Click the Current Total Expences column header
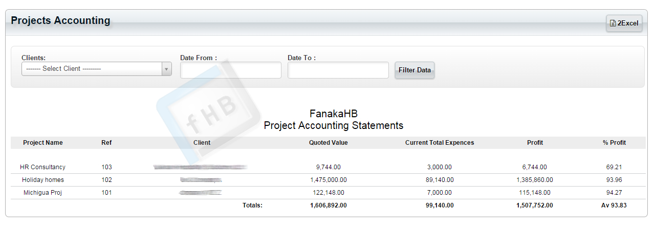 440,143
